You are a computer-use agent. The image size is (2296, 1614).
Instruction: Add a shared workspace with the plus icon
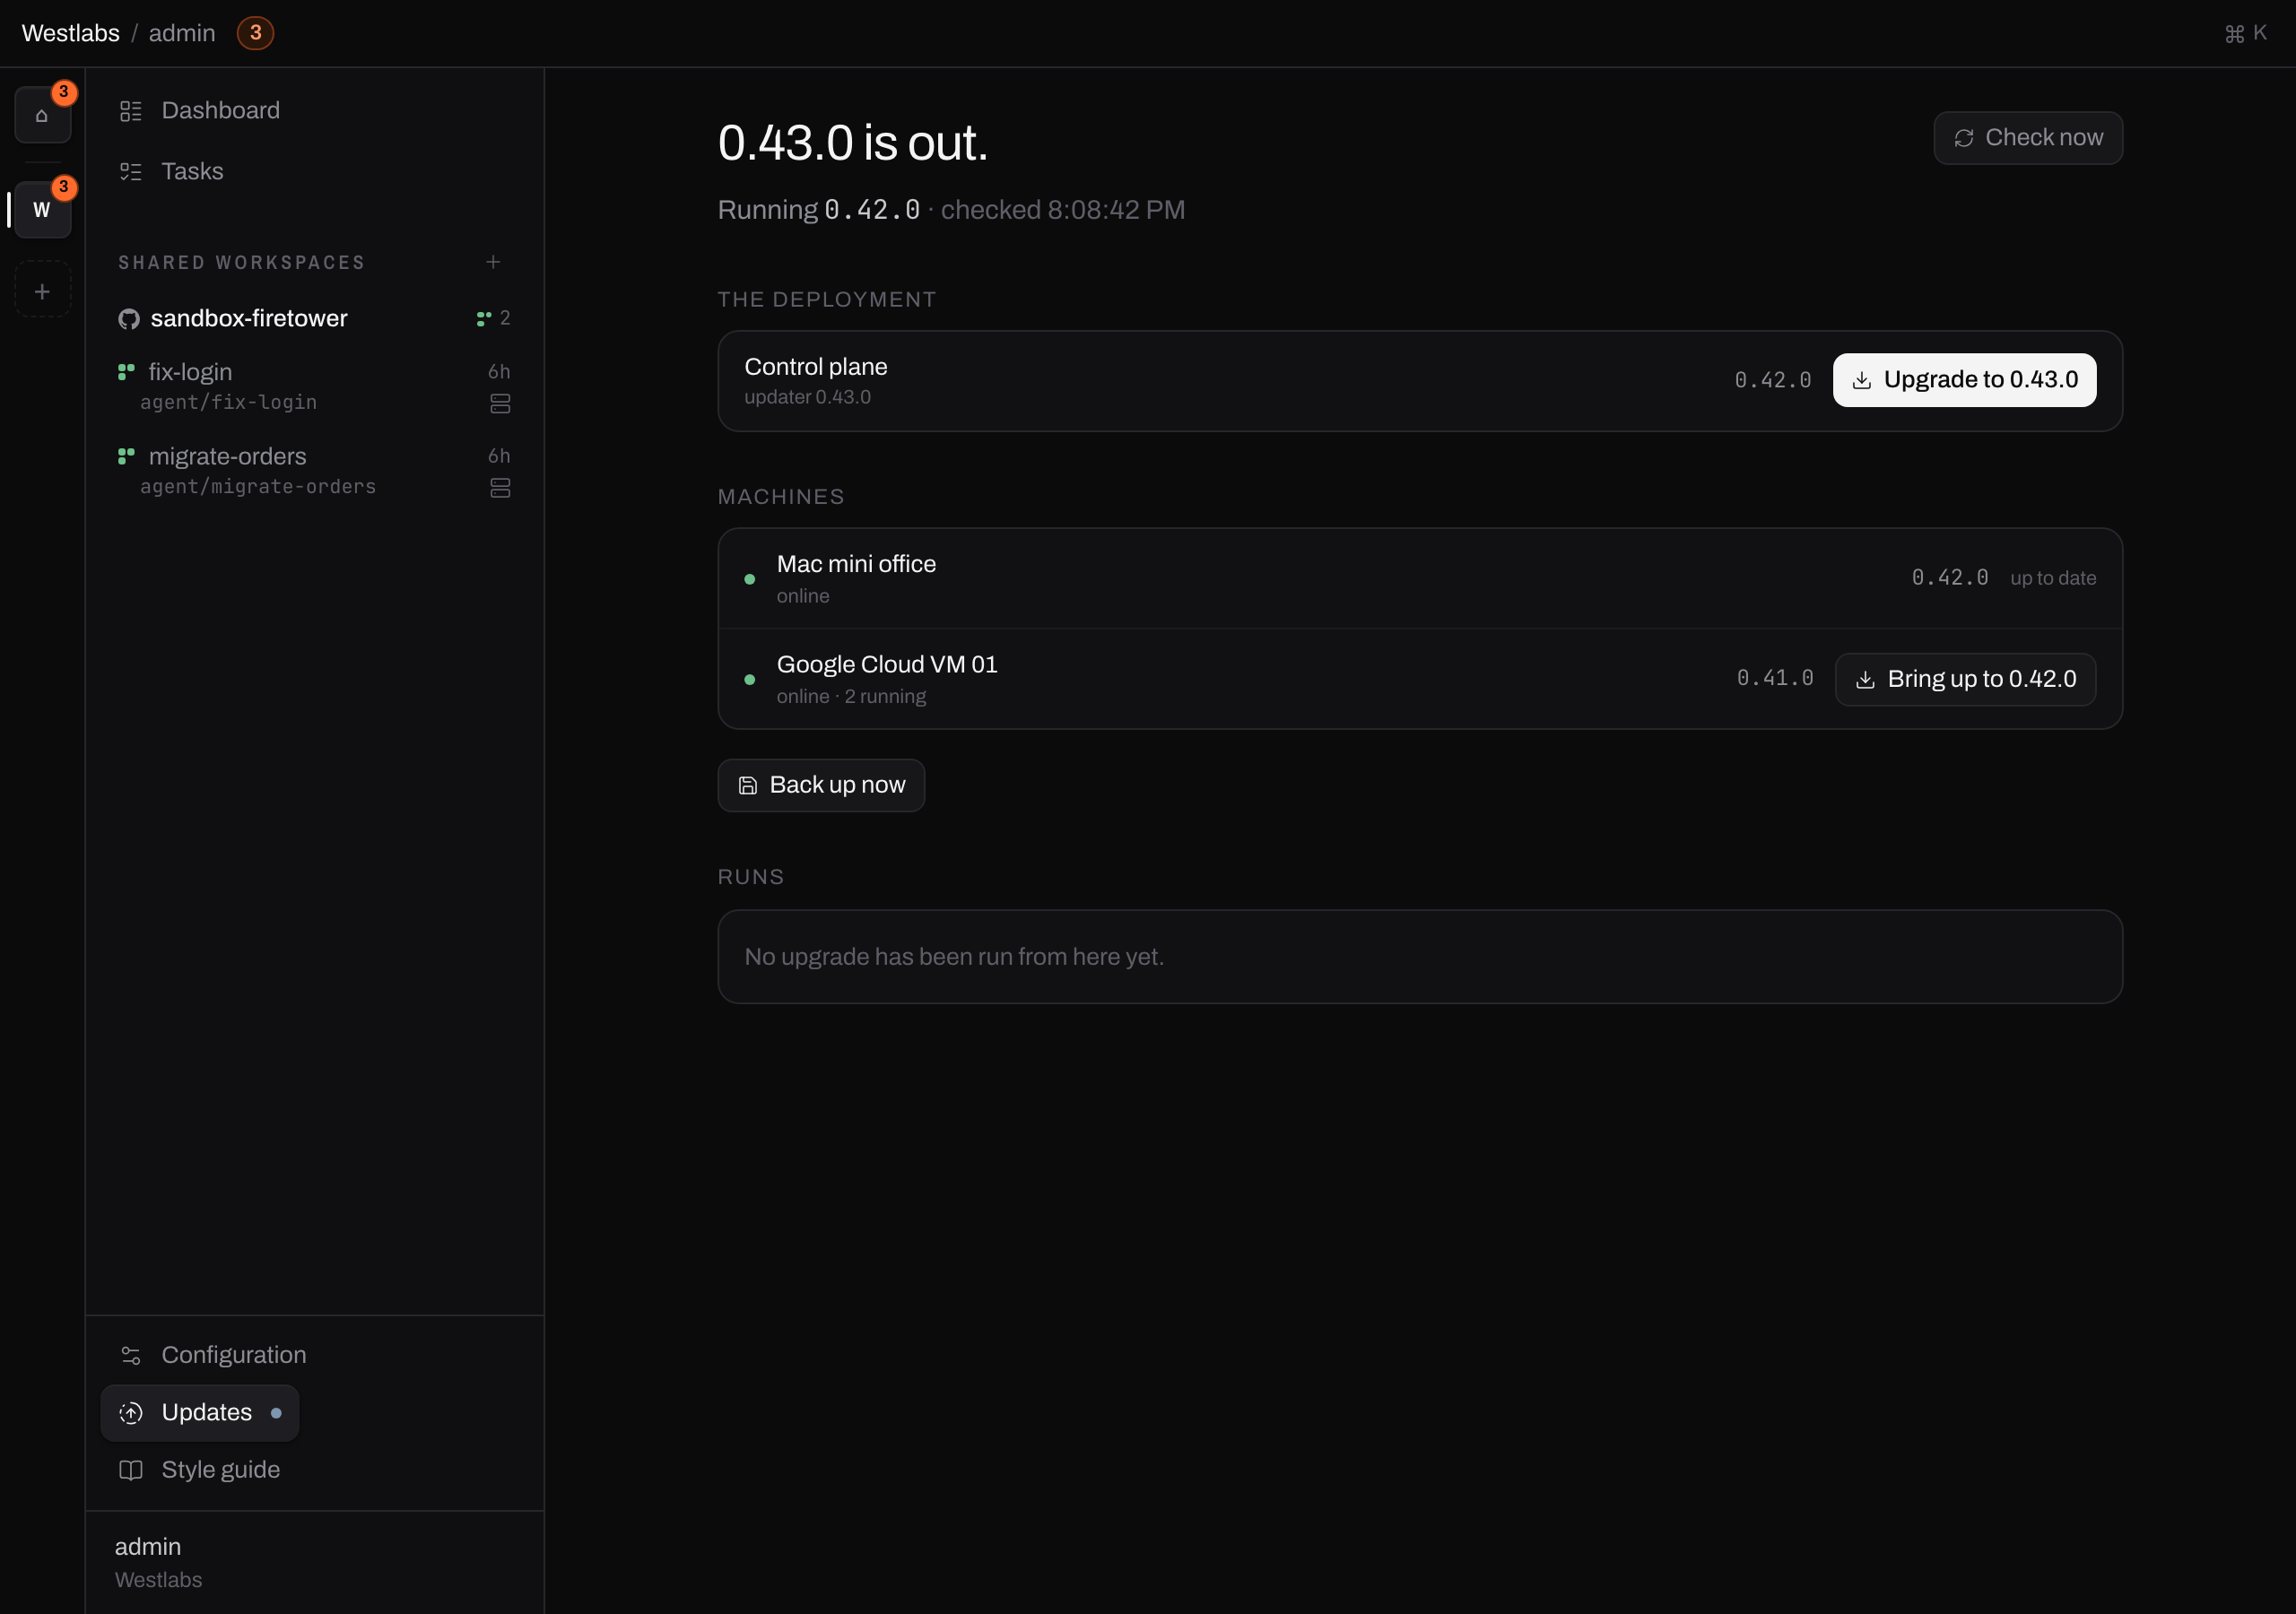(x=493, y=262)
